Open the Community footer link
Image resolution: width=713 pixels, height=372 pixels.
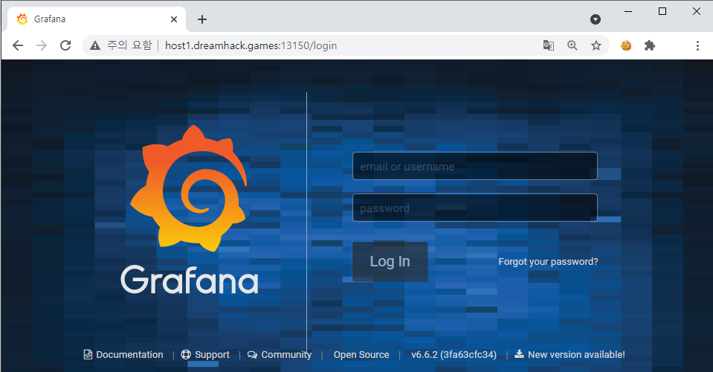[x=280, y=355]
